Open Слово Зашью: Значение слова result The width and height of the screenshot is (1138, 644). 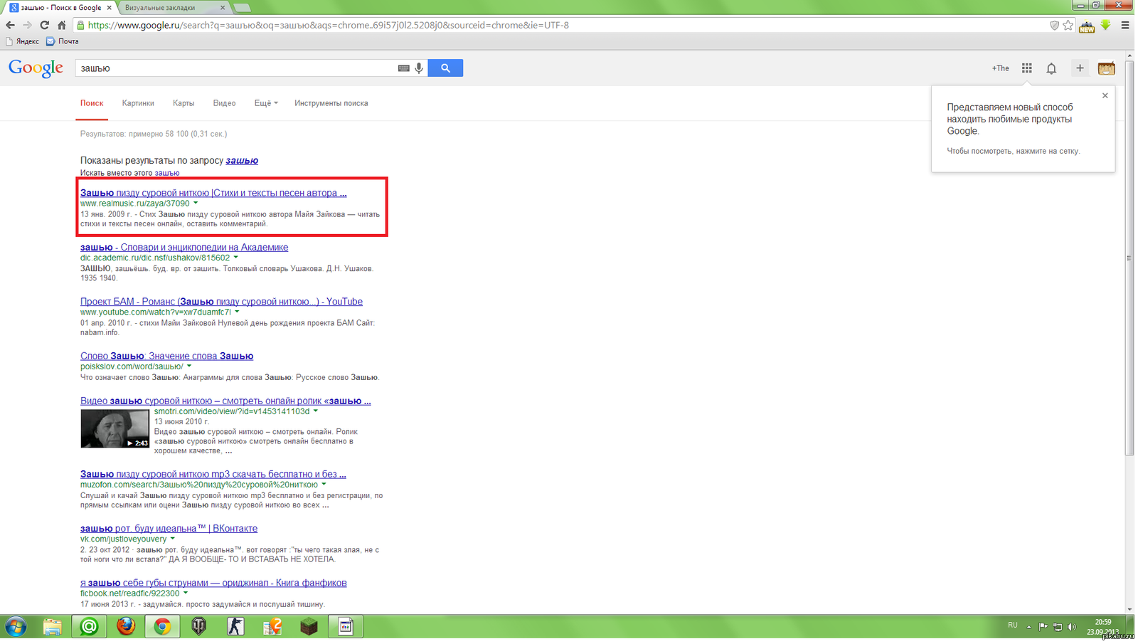pyautogui.click(x=166, y=356)
